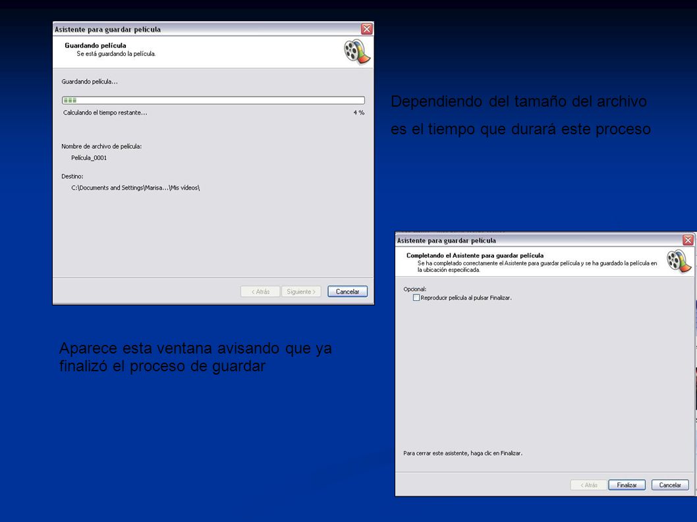Click the bold 'Guardando película' heading
Viewport: 697px width, 522px height.
pos(95,45)
